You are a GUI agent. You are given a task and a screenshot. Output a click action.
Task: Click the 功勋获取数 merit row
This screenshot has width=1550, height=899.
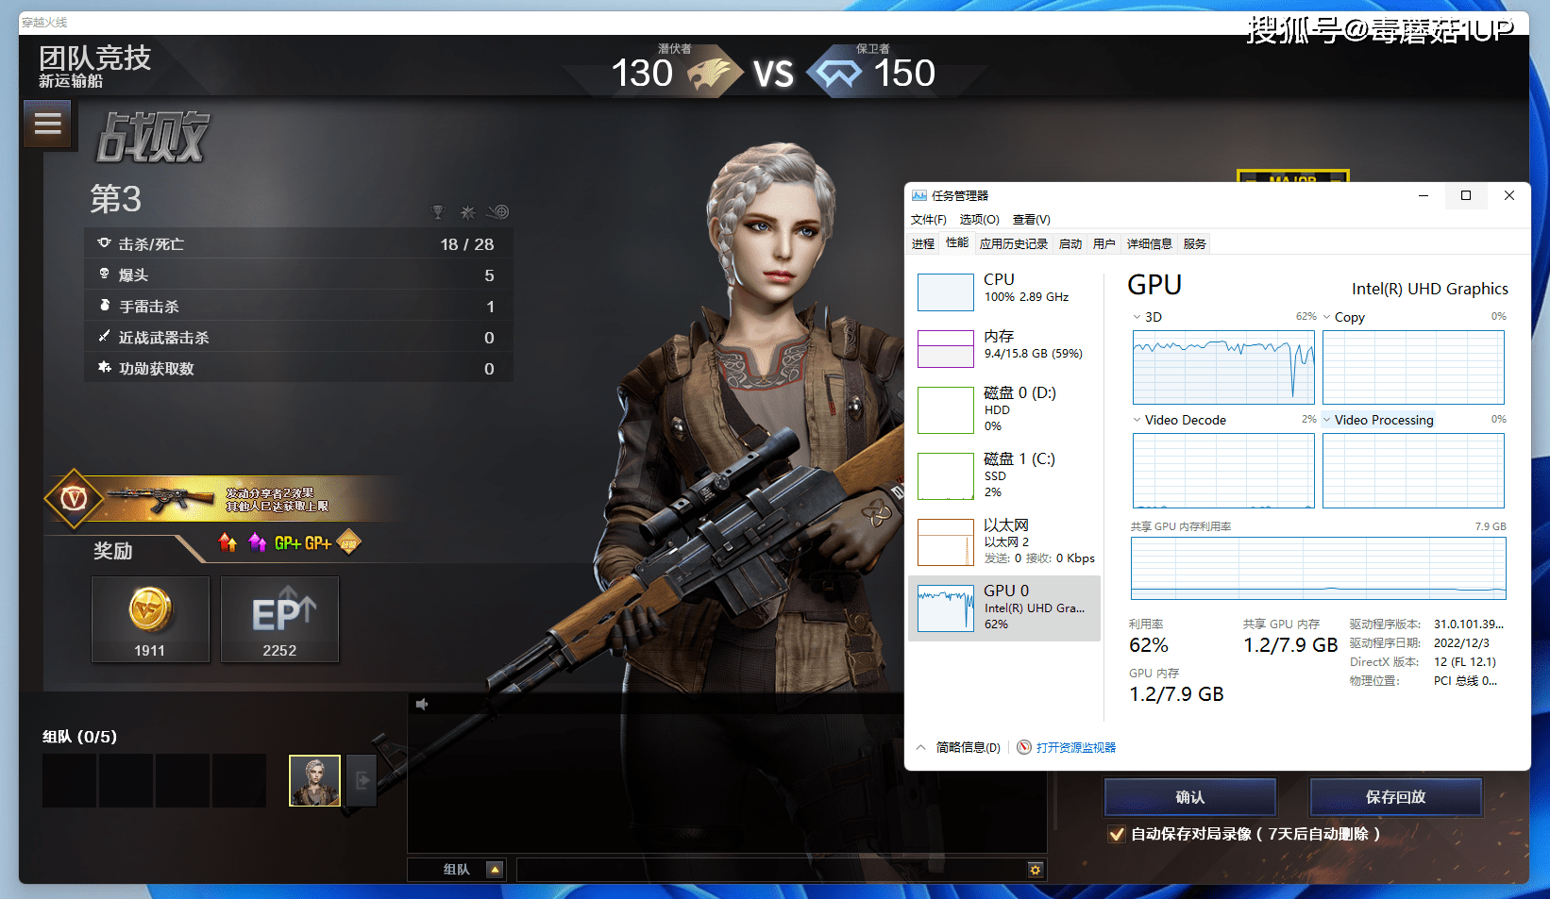[x=299, y=368]
